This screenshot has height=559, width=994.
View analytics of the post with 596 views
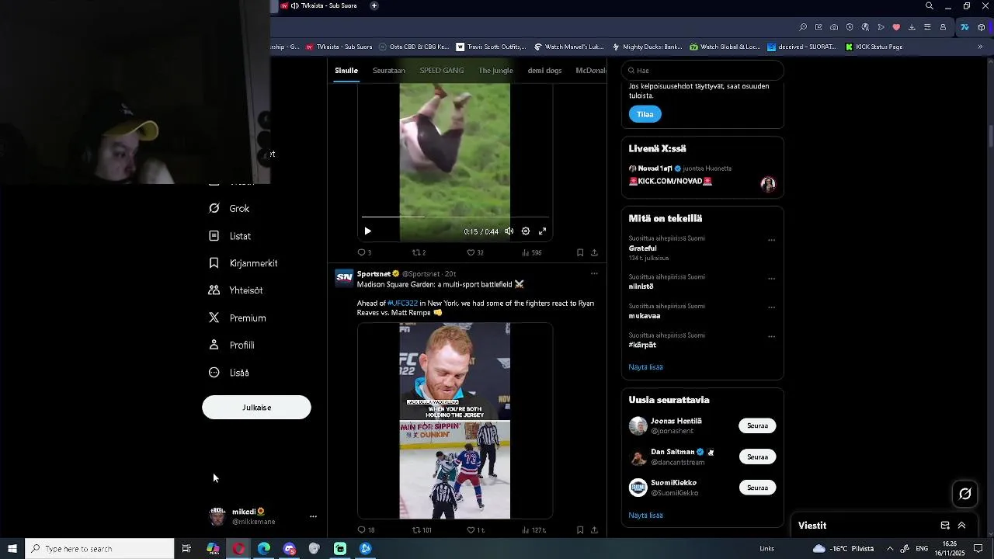pos(532,252)
